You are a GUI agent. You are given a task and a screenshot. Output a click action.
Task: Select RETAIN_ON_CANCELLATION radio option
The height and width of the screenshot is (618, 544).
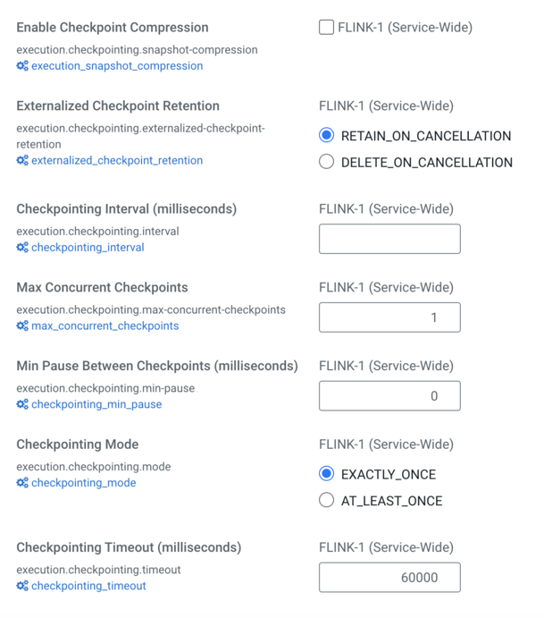[x=327, y=136]
